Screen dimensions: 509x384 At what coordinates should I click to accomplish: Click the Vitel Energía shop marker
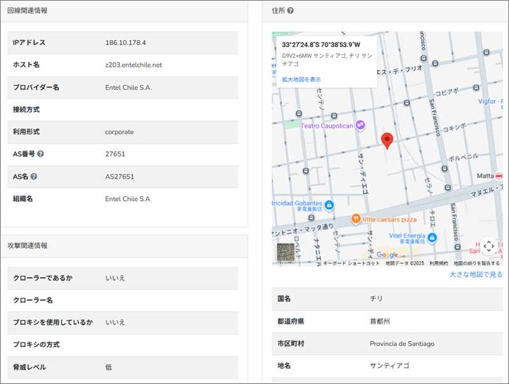point(432,238)
